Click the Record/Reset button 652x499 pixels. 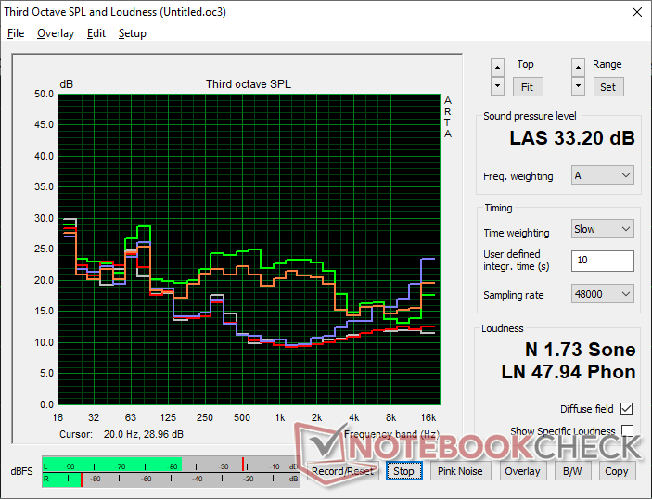click(x=342, y=471)
